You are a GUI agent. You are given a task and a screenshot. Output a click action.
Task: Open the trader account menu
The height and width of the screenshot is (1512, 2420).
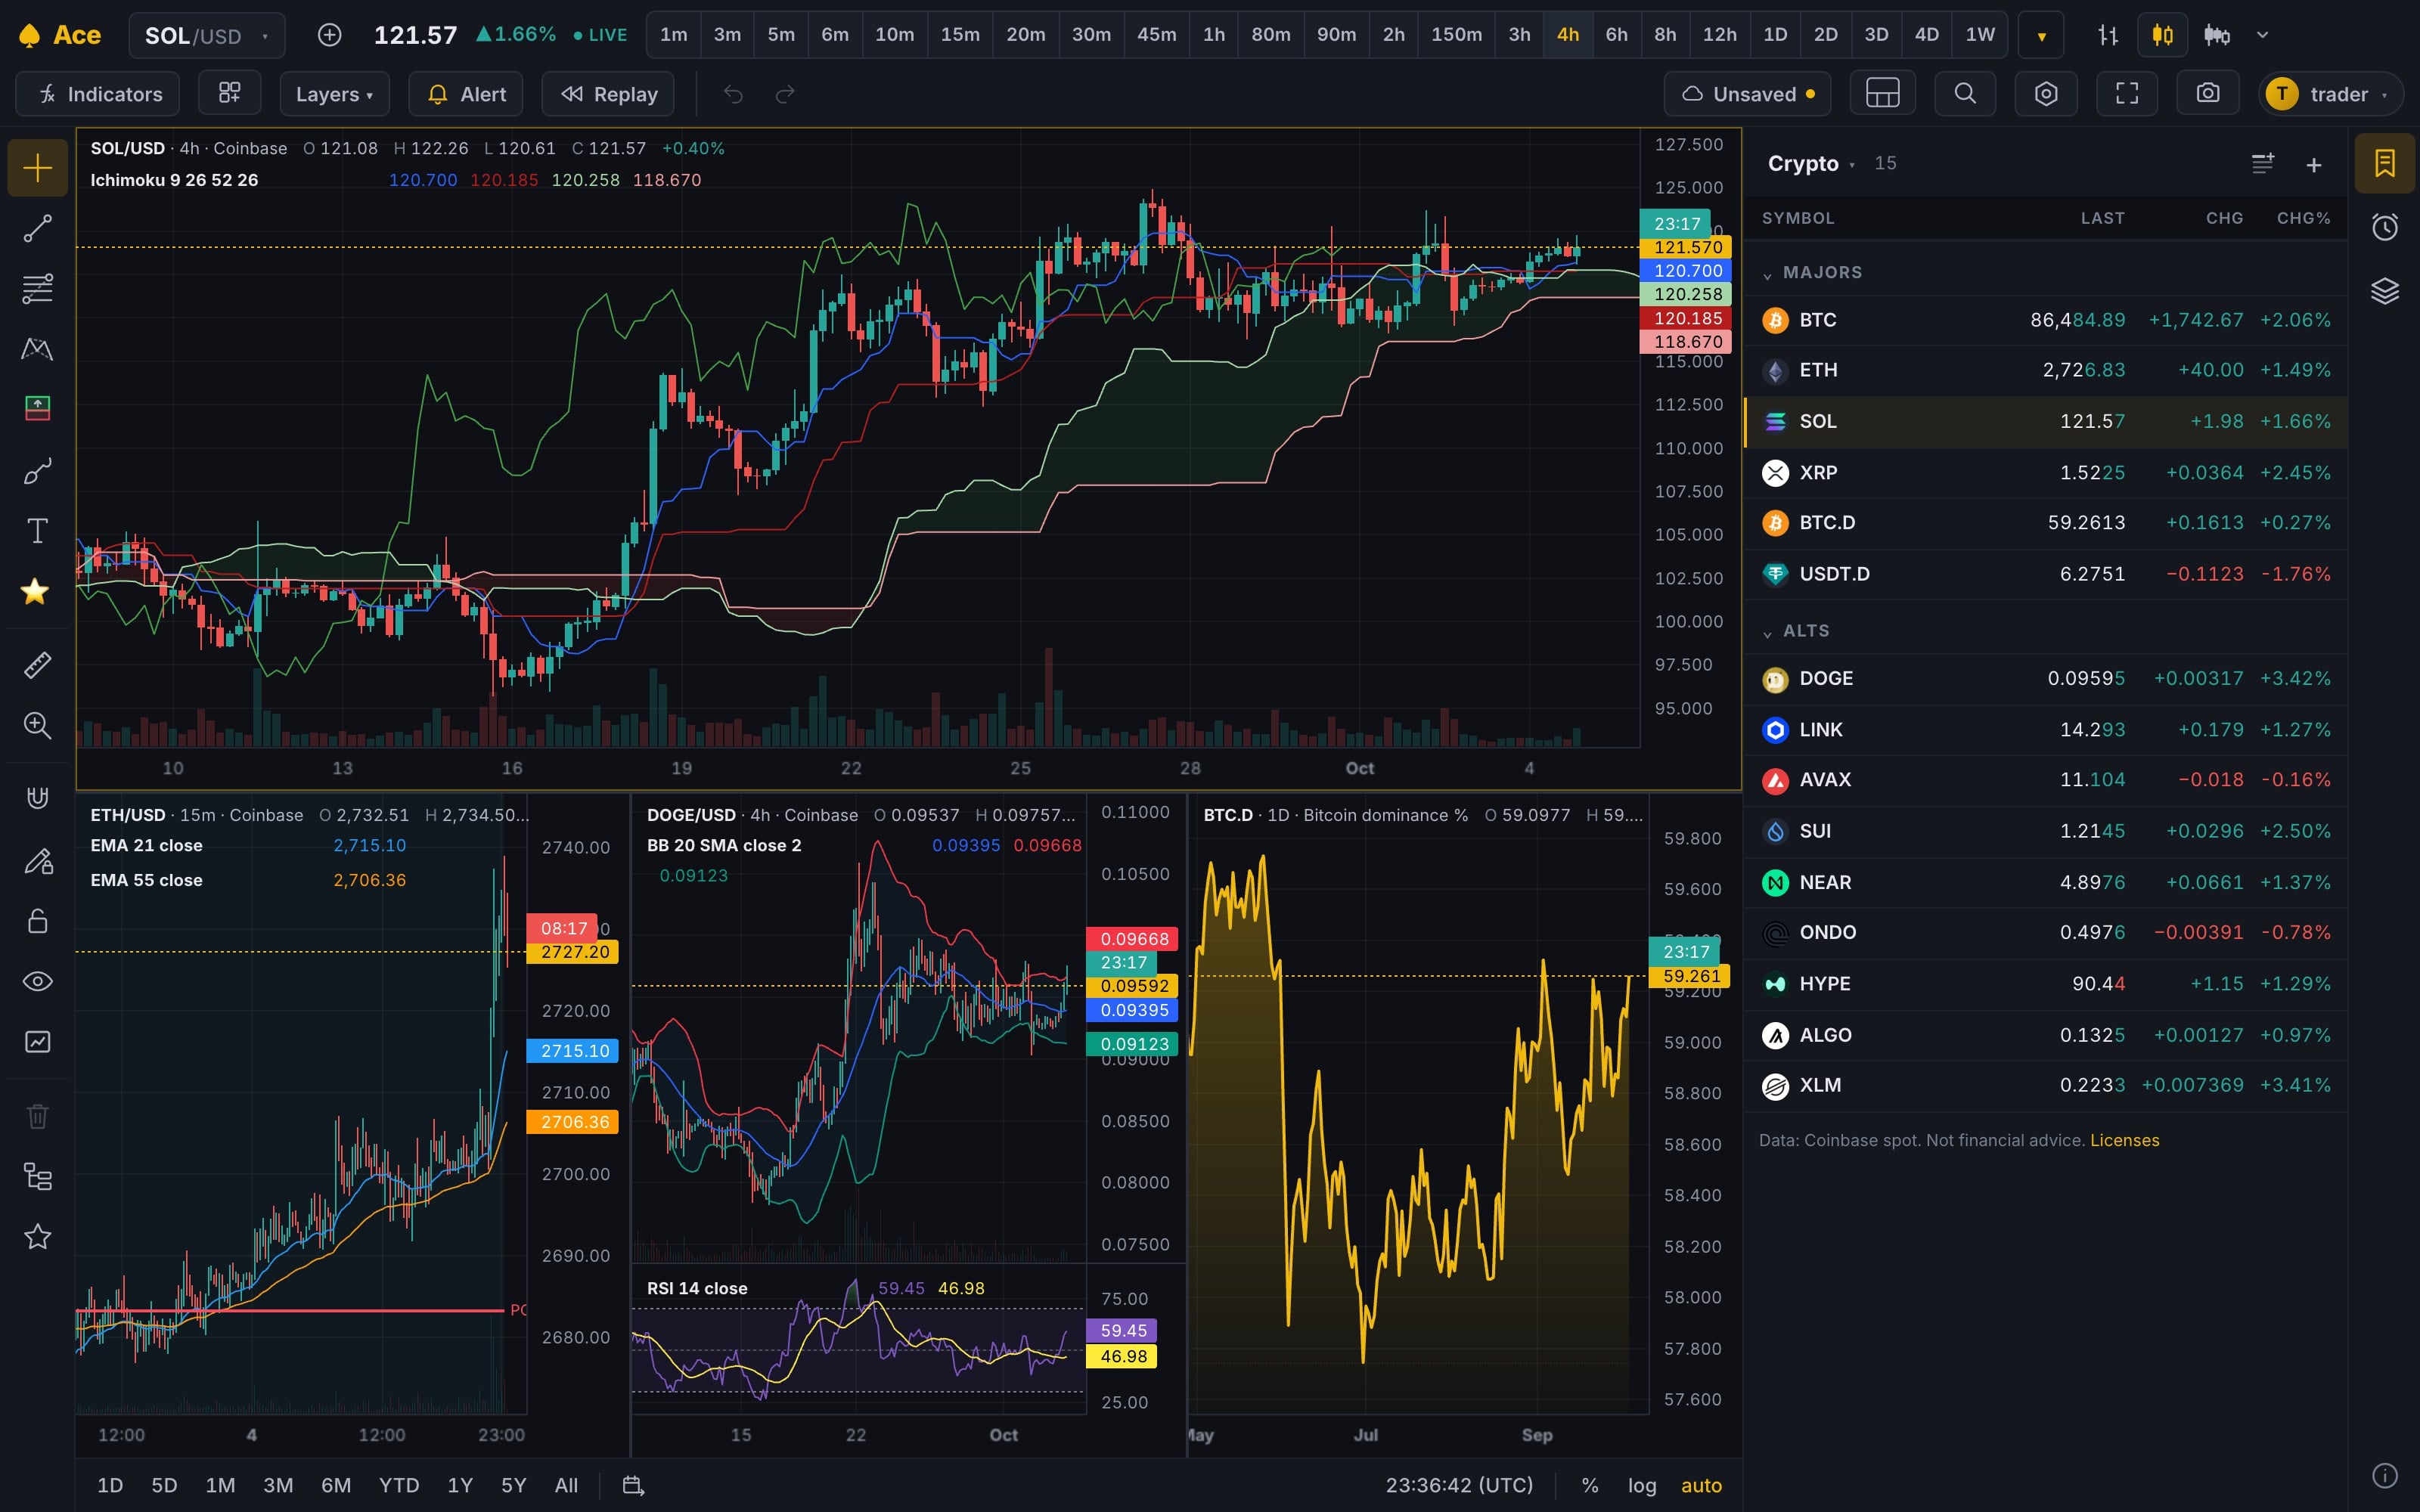tap(2331, 94)
